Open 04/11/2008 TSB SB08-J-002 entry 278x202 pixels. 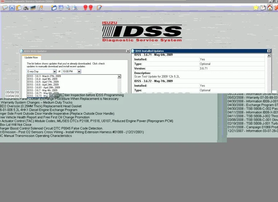pyautogui.click(x=253, y=116)
